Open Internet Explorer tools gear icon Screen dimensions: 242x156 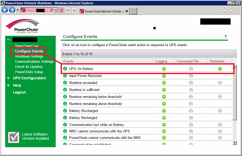tap(237, 10)
